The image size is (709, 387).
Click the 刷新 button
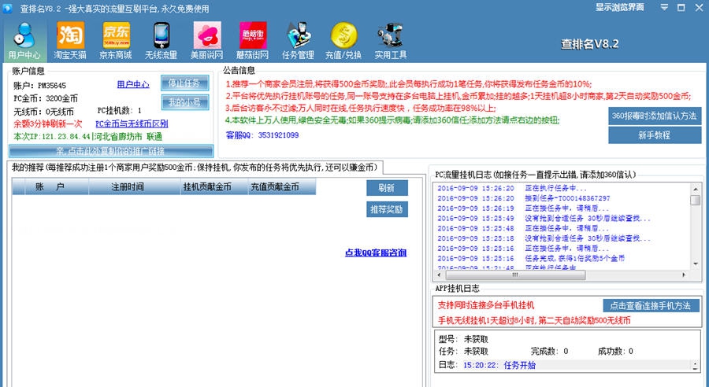click(387, 188)
